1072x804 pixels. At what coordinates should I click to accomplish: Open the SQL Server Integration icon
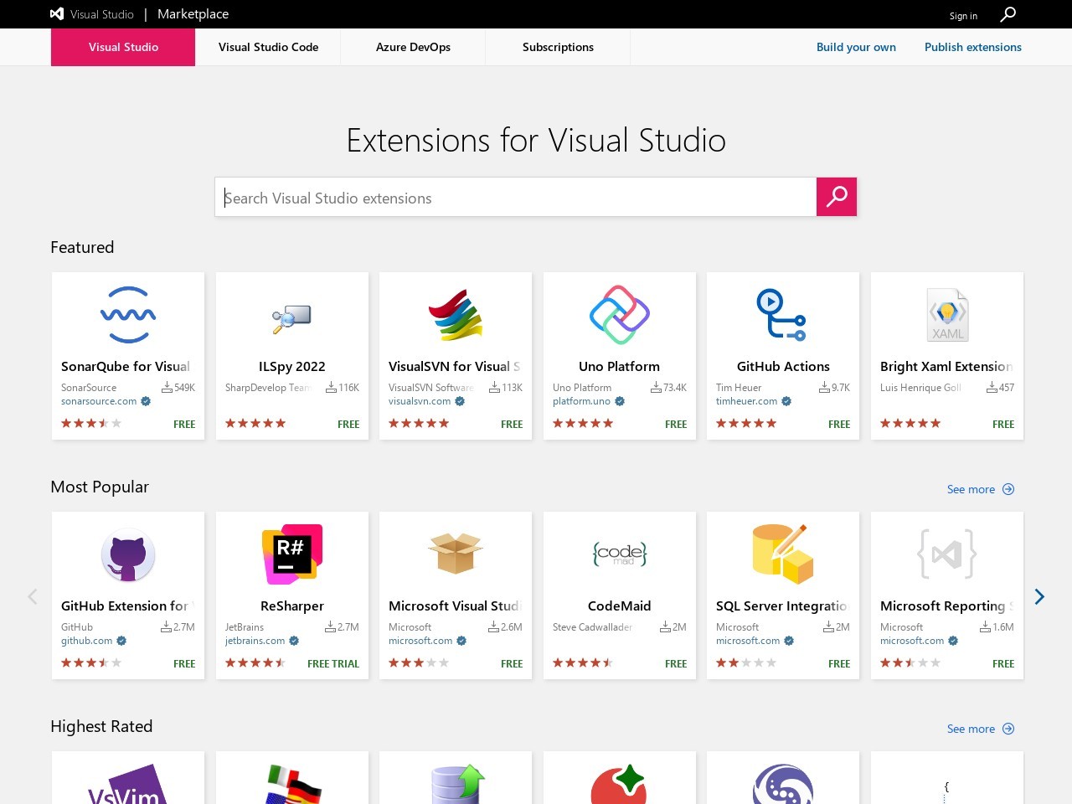pyautogui.click(x=783, y=554)
